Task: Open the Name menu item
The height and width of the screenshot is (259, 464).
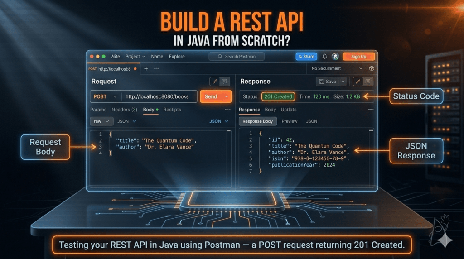Action: pos(157,57)
